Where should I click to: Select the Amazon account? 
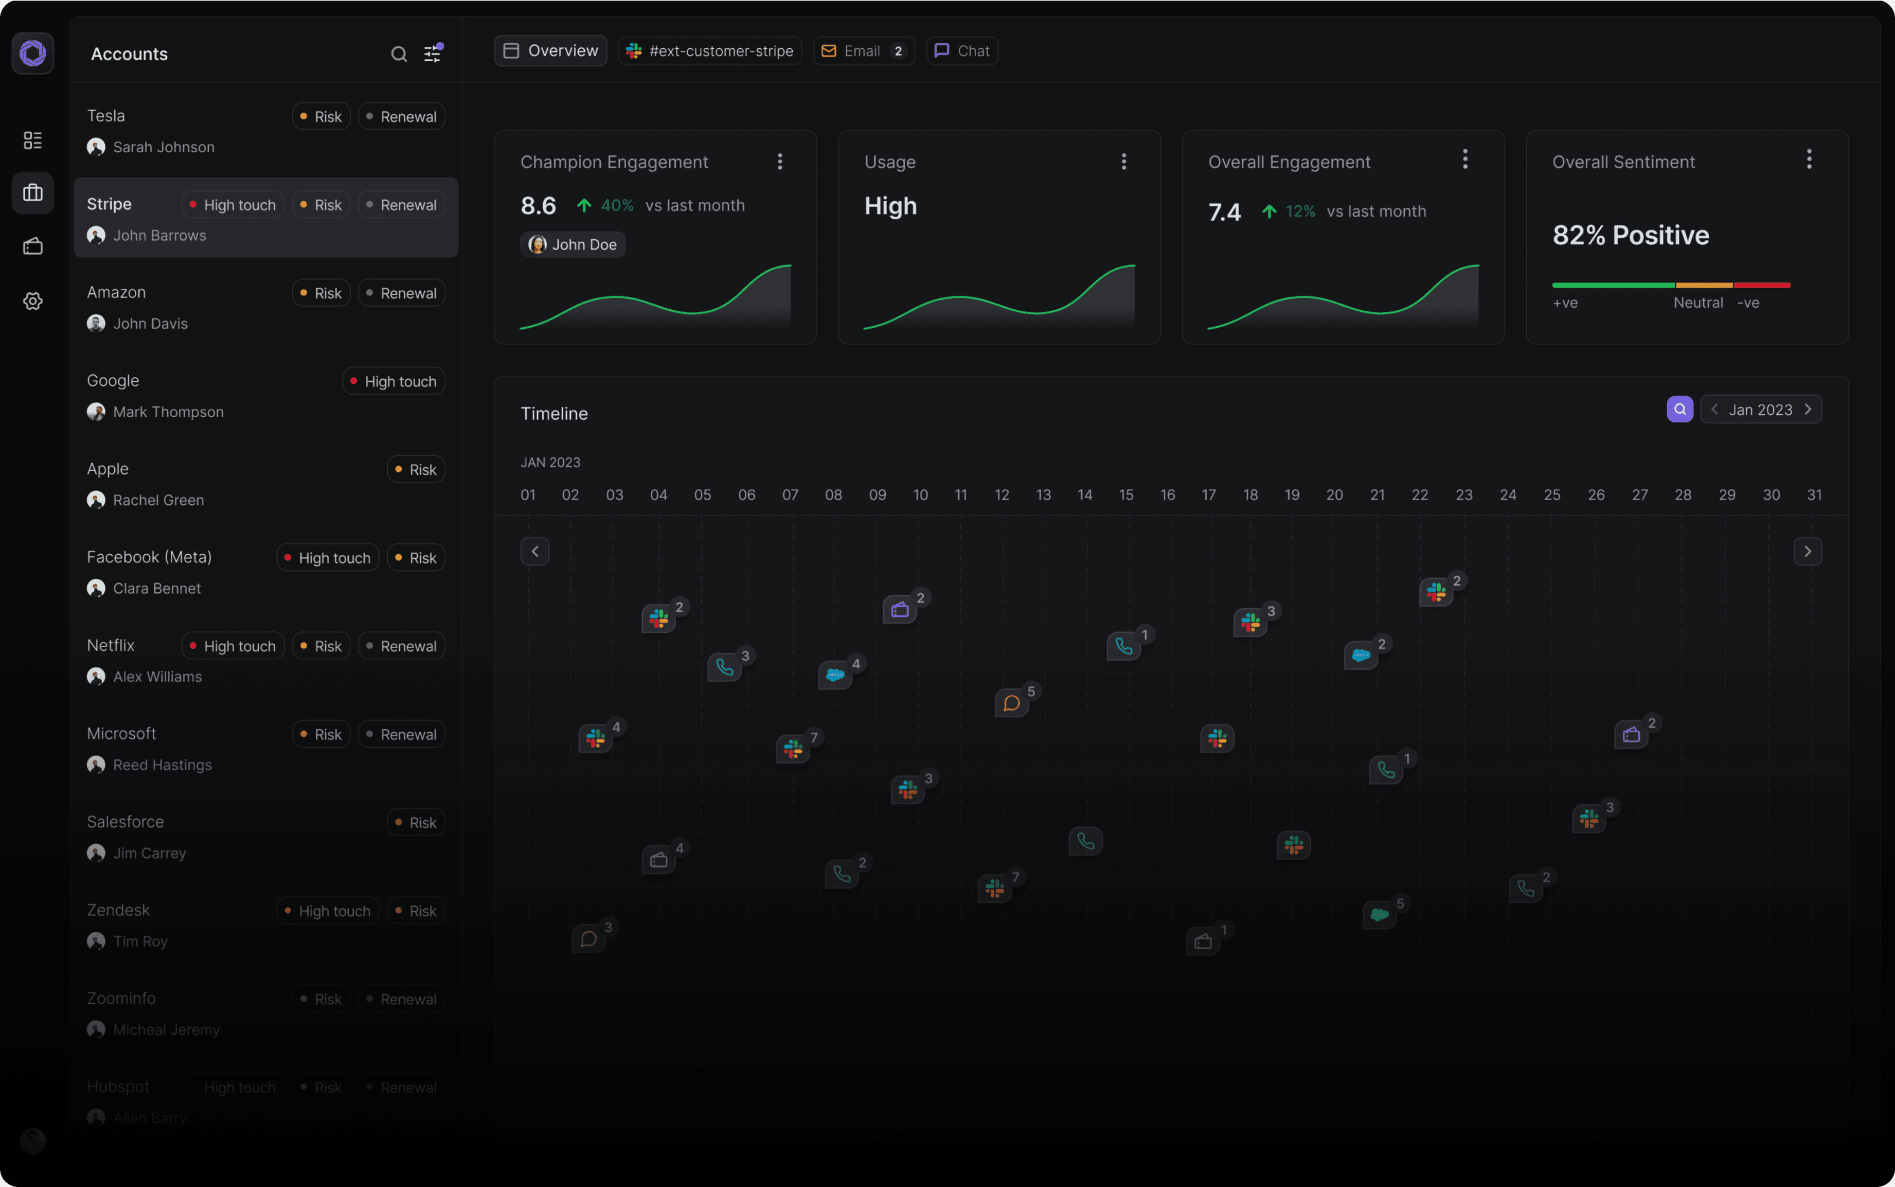tap(265, 307)
